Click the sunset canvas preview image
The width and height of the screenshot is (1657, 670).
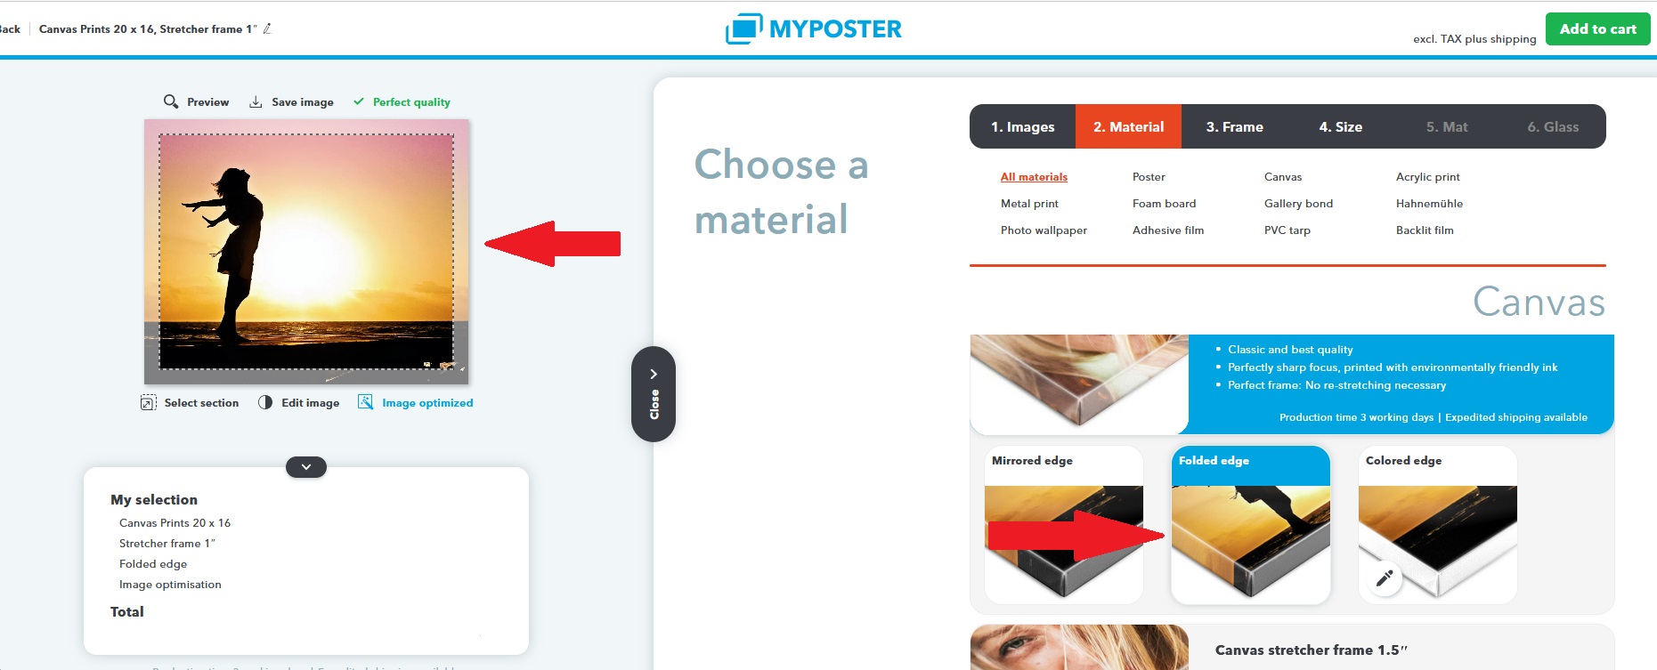pyautogui.click(x=306, y=252)
